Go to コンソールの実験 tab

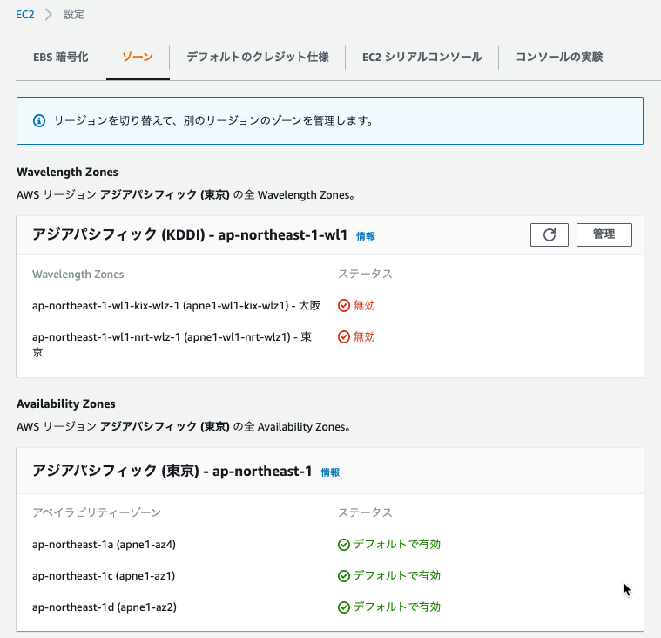click(559, 57)
